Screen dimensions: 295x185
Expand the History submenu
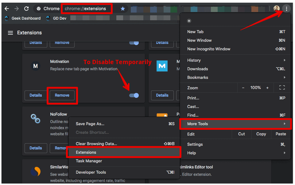click(235, 60)
